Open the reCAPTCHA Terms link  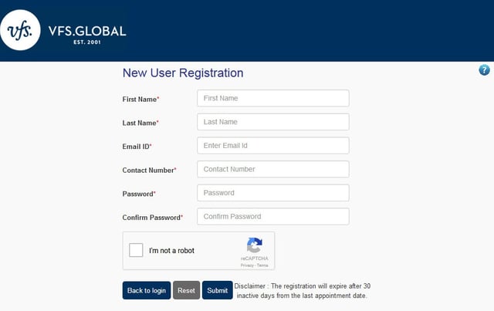(262, 265)
